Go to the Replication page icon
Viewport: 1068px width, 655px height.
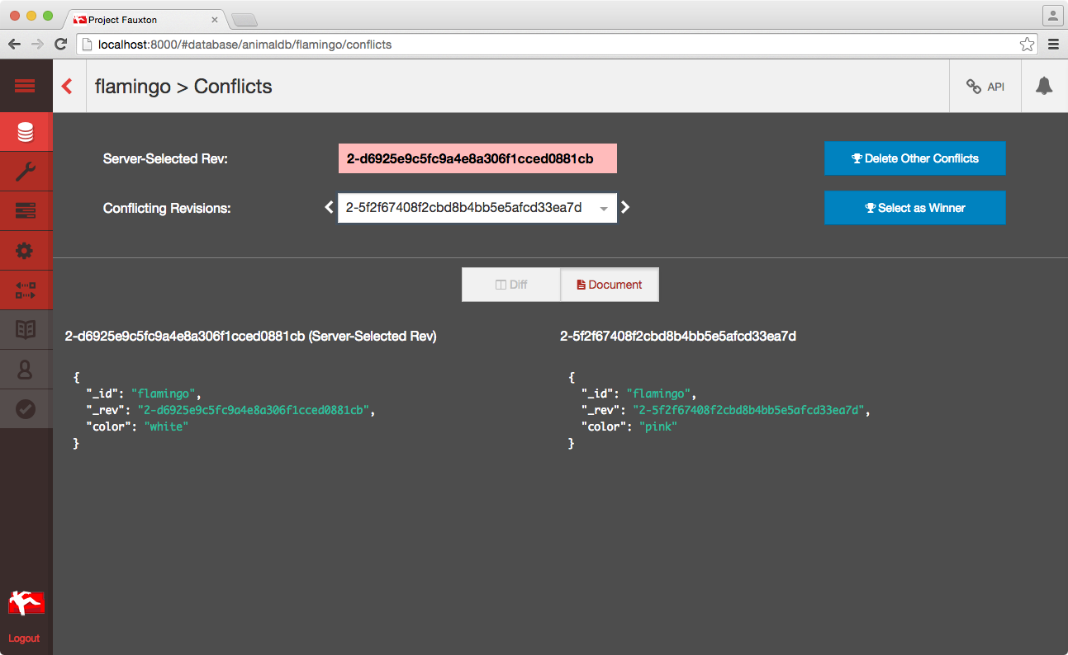(26, 290)
